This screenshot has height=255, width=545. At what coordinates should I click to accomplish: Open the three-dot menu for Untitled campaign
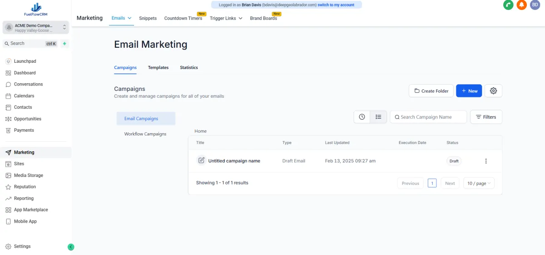pyautogui.click(x=486, y=161)
